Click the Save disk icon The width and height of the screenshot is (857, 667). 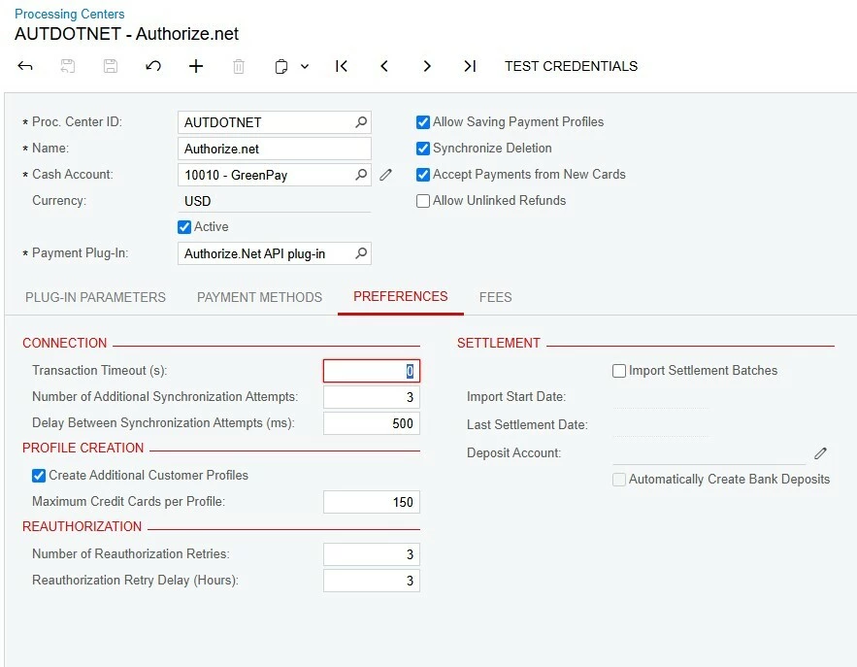111,66
